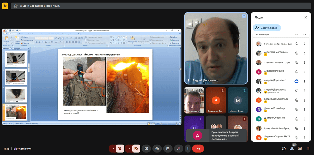Open the chat panel icon
This screenshot has width=314, height=155.
coord(300,149)
